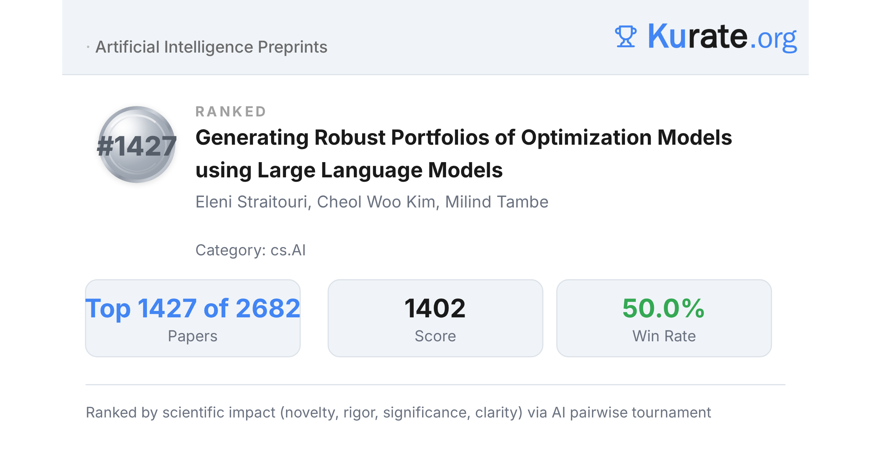Click author name Milind Tambe
871x457 pixels.
(x=496, y=202)
